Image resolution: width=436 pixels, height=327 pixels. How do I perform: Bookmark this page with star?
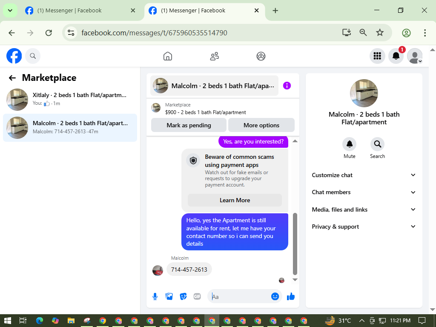point(380,32)
